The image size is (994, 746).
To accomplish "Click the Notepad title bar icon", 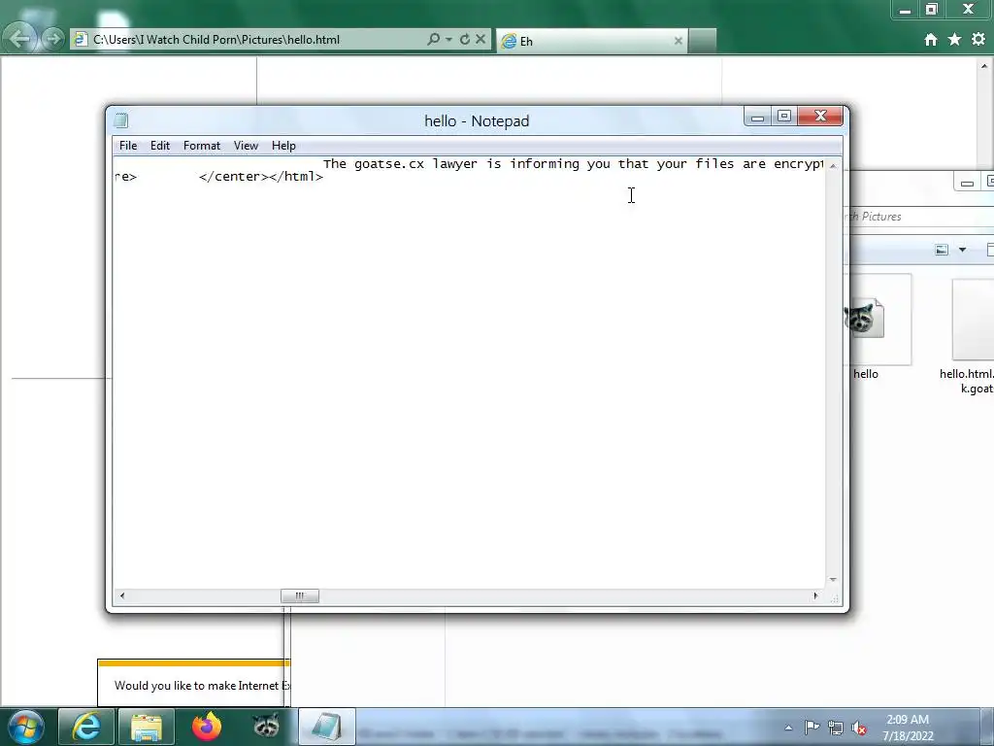I will tap(121, 119).
